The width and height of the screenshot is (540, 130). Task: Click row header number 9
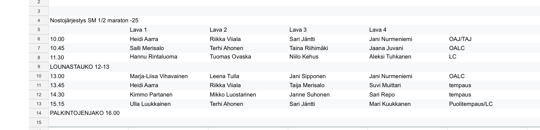[x=39, y=67]
